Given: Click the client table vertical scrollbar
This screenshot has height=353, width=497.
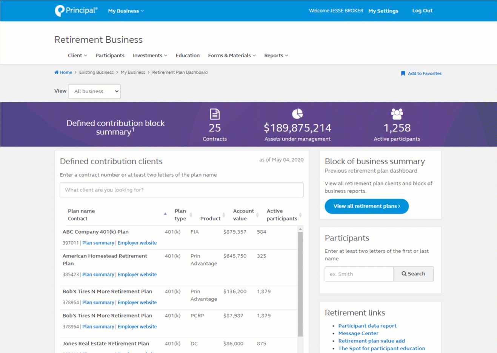Looking at the screenshot, I should click(x=300, y=283).
